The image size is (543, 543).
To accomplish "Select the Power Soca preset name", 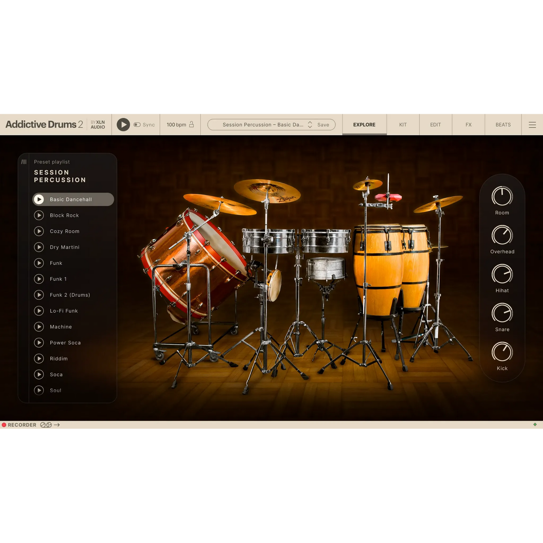I will pos(65,343).
